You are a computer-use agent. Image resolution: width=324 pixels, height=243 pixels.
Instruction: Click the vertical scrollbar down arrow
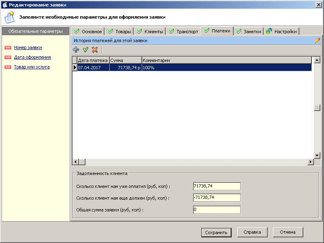click(317, 155)
